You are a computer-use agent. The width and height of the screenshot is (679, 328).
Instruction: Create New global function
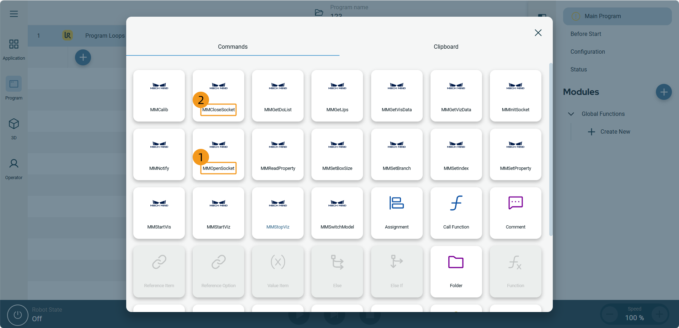(609, 132)
